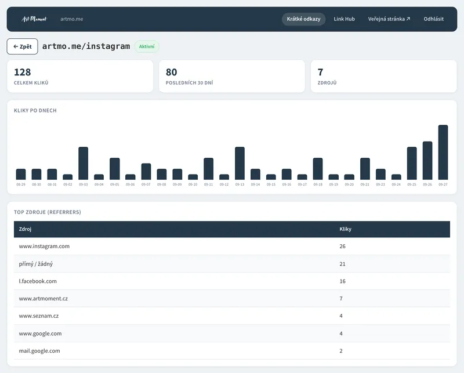
Task: Click the chart bar for 09-07
Action: pos(146,172)
